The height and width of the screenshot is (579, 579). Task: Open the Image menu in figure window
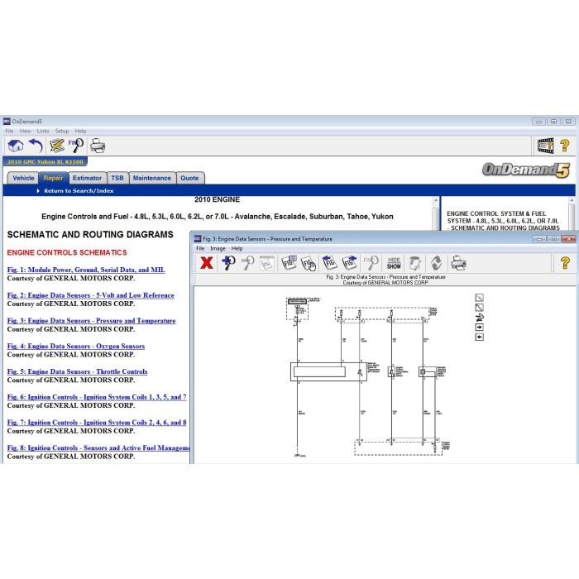218,248
